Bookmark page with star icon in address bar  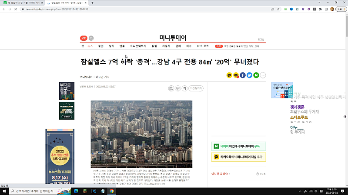click(278, 9)
